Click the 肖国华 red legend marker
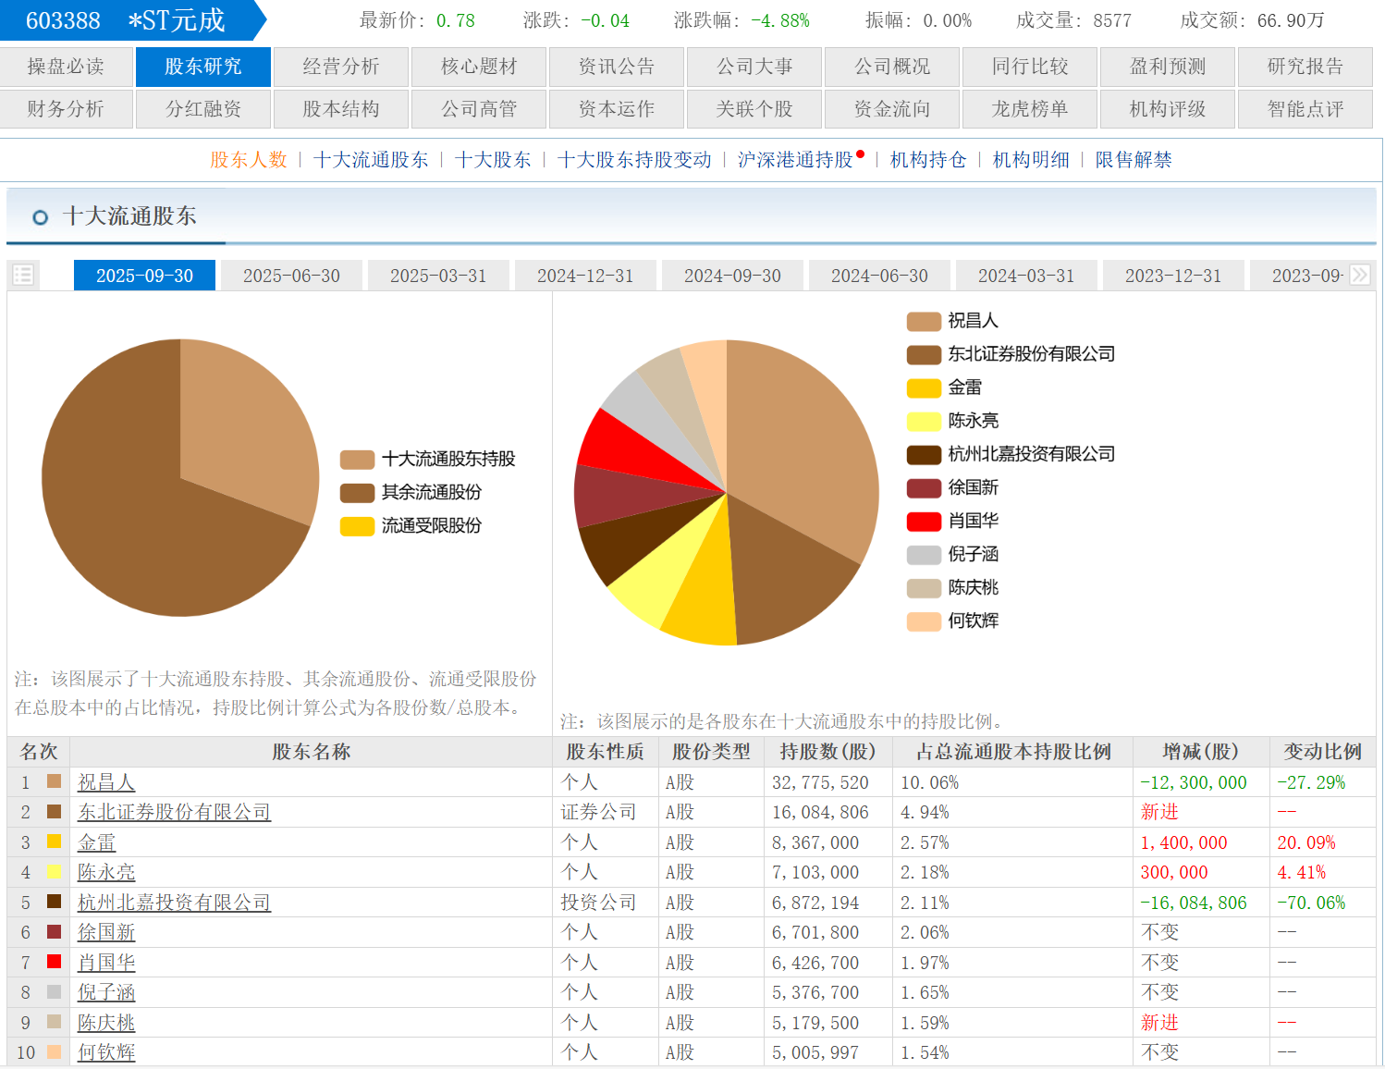The width and height of the screenshot is (1385, 1069). [923, 521]
